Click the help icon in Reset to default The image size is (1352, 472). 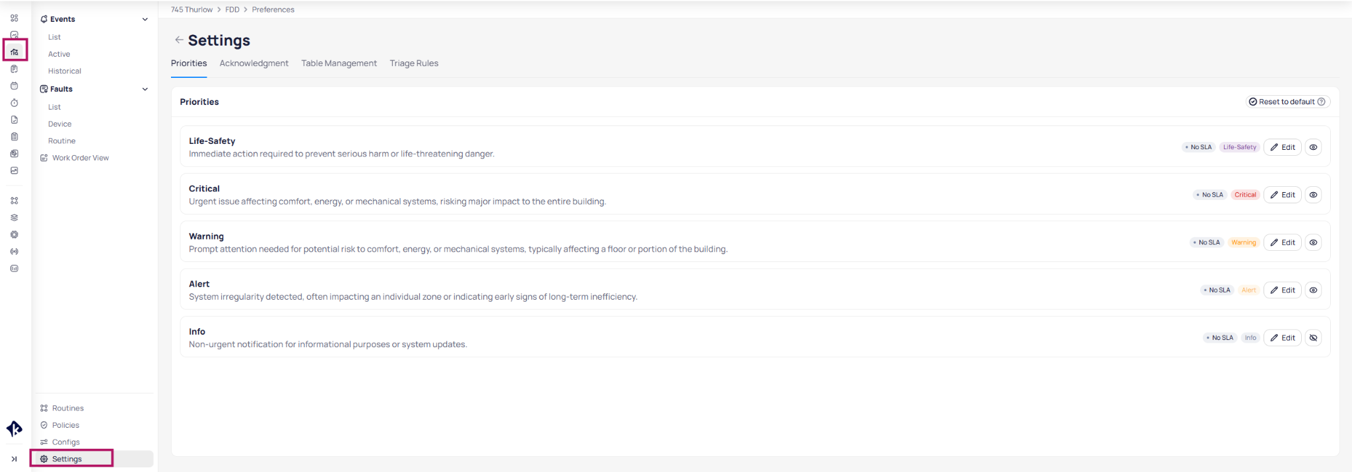(1321, 102)
